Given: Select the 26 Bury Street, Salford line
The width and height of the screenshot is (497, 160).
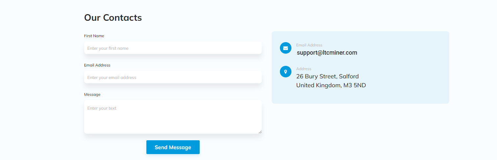Looking at the screenshot, I should [x=328, y=76].
